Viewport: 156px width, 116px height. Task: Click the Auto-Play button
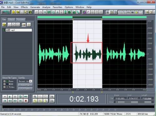pyautogui.click(x=25, y=85)
